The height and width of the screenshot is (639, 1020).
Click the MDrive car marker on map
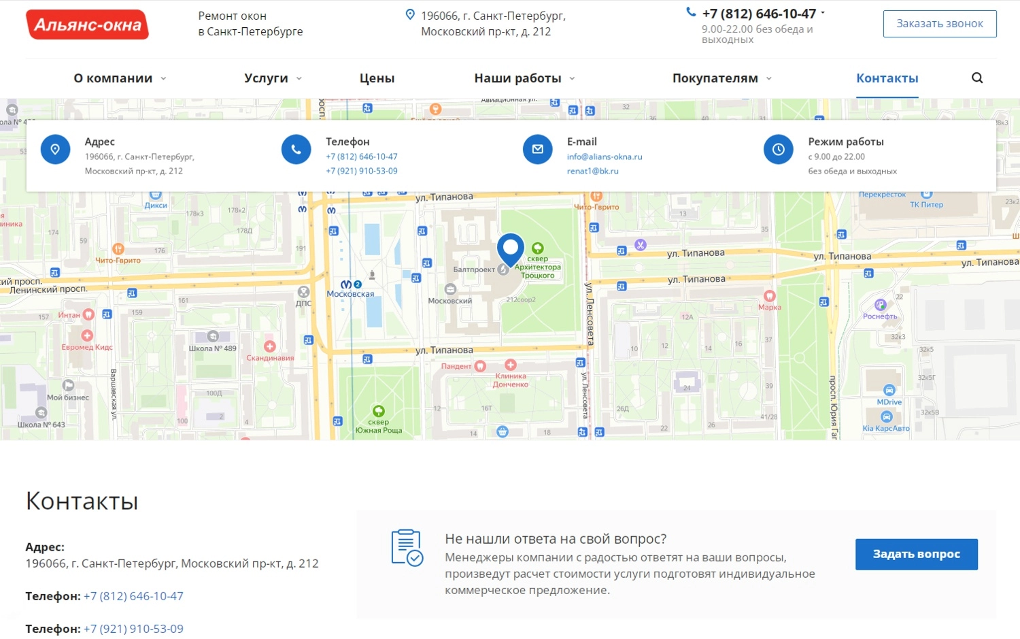(x=889, y=391)
